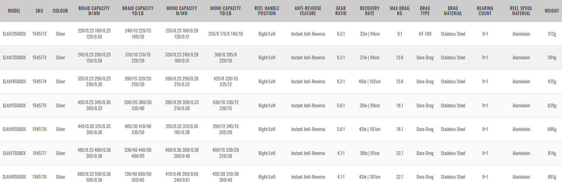Select the ANTI-REVERSE FEATURE header
The image size is (562, 191).
[308, 11]
